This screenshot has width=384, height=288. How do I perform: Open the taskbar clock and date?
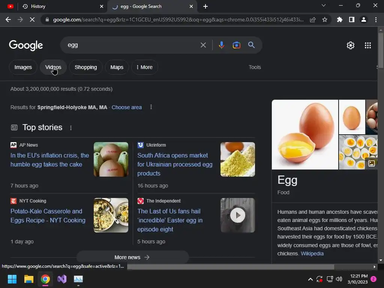[357, 279]
